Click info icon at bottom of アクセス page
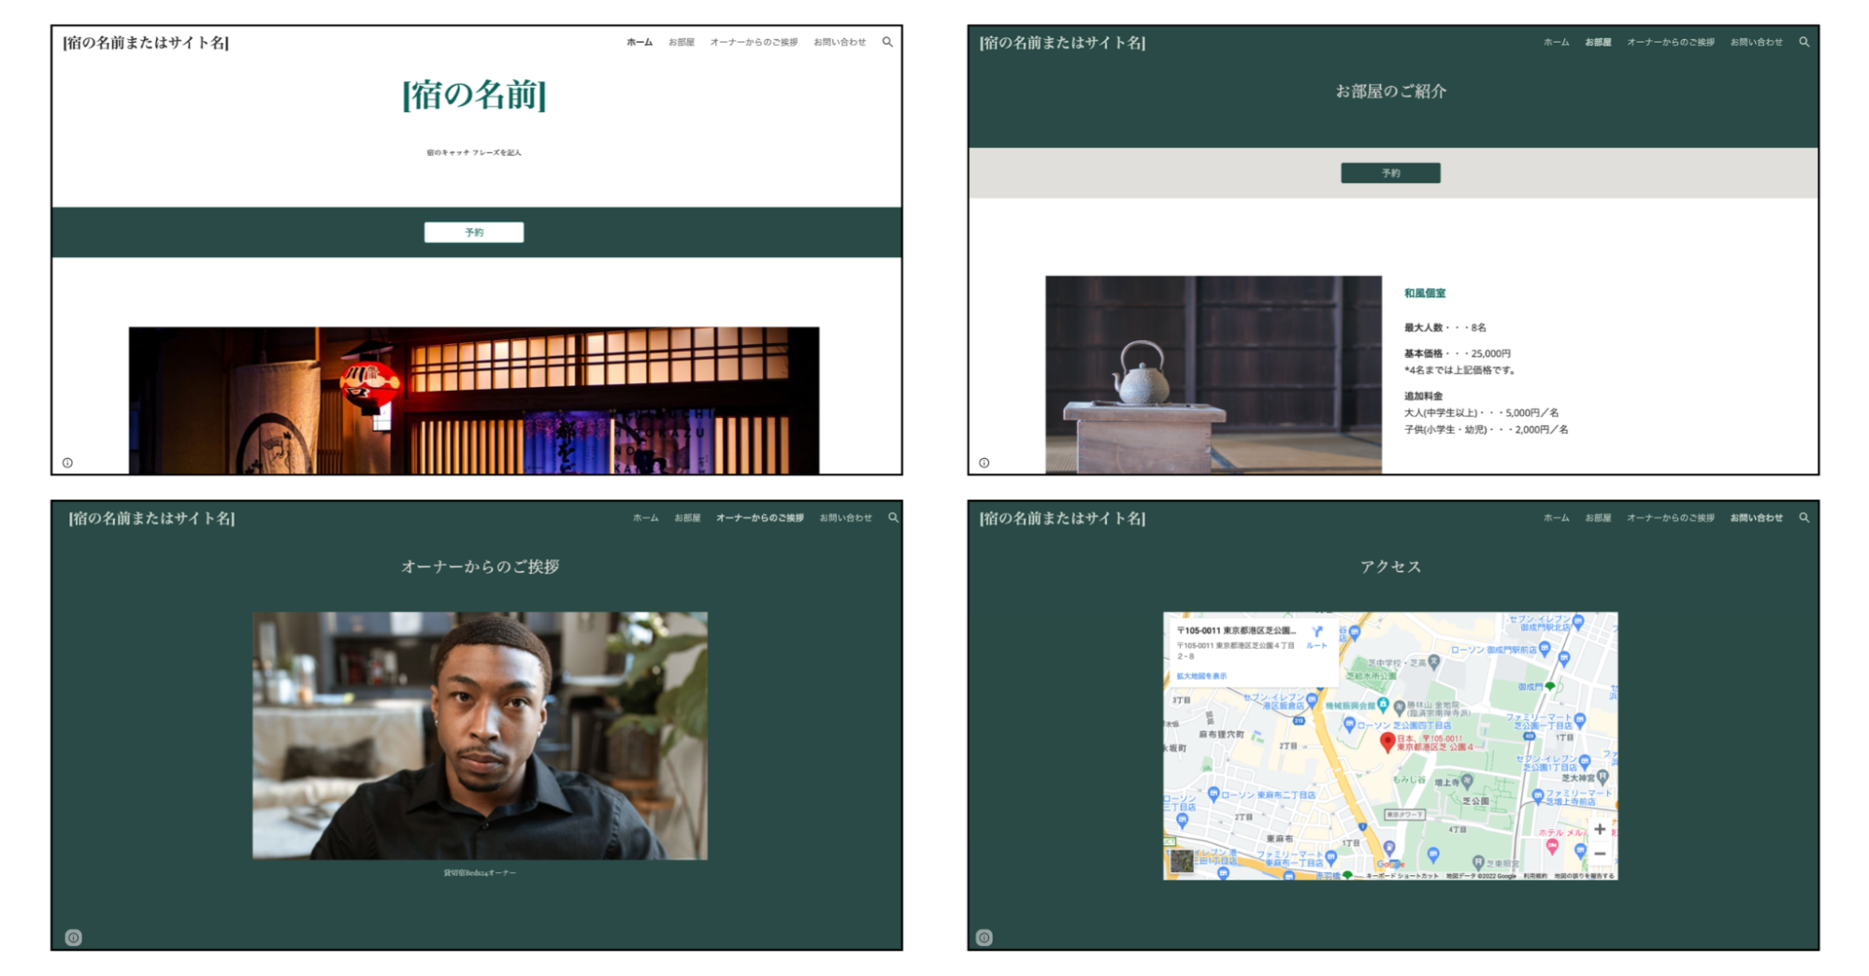 tap(984, 938)
